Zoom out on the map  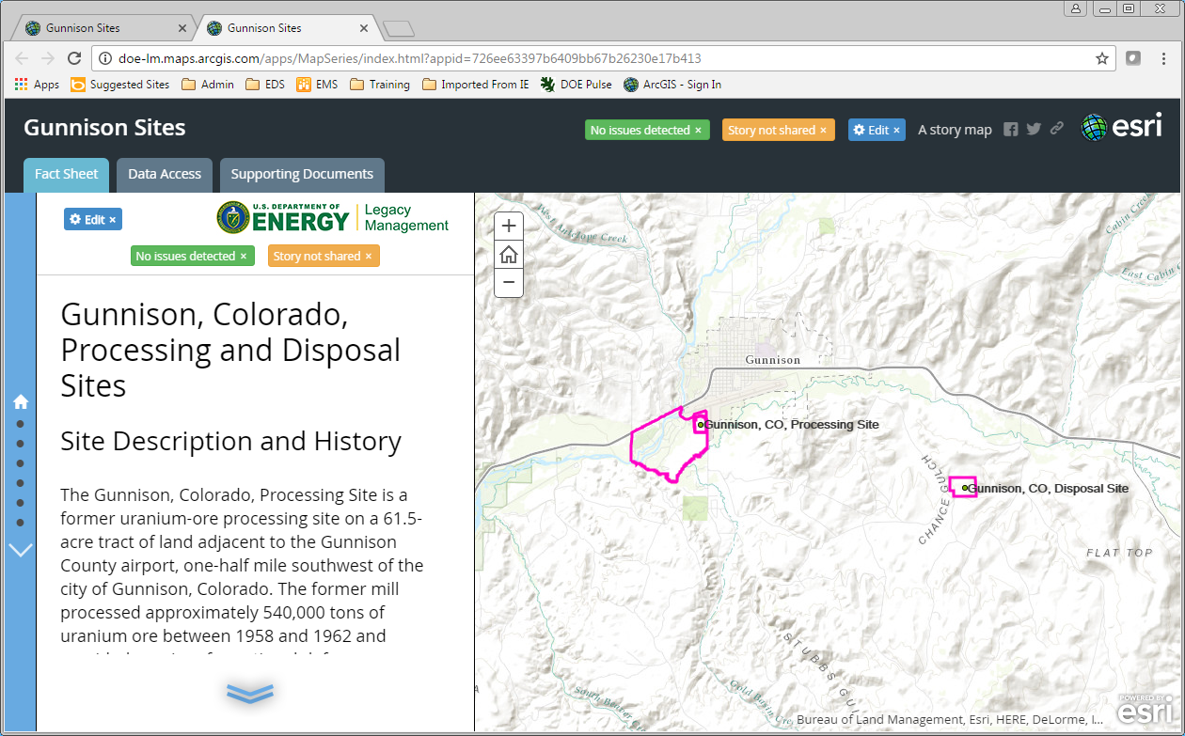[x=509, y=282]
